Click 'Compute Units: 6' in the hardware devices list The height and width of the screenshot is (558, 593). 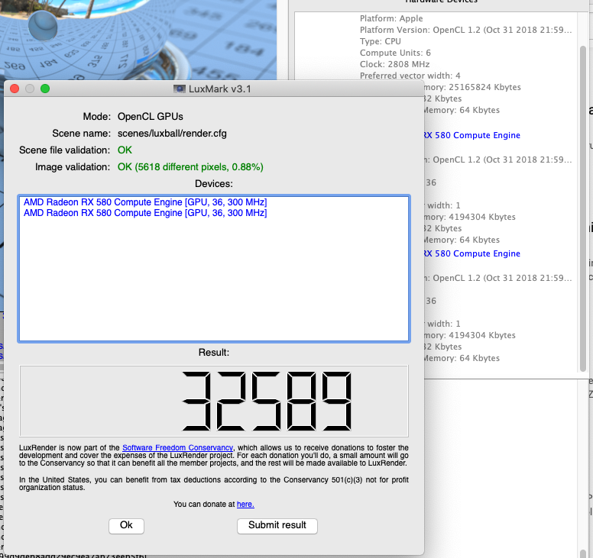pyautogui.click(x=395, y=53)
